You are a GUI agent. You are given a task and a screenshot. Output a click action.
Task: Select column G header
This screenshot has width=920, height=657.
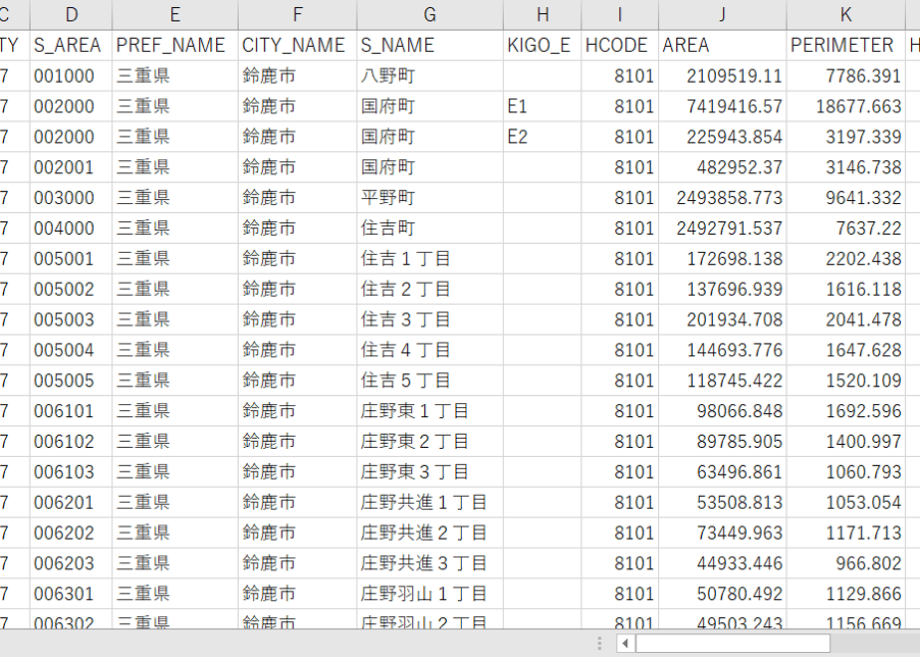coord(430,15)
